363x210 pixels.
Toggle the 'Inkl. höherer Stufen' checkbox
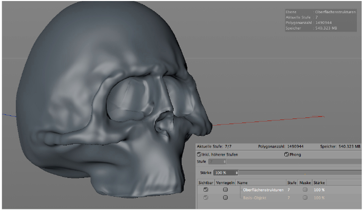click(199, 154)
